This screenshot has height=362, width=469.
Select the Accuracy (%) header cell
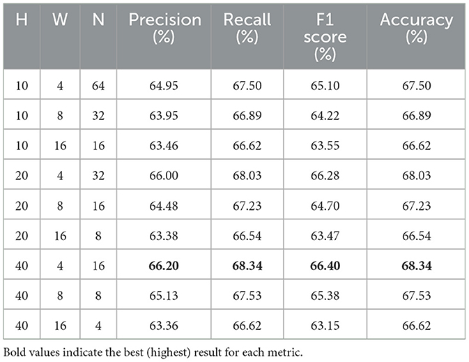(416, 36)
